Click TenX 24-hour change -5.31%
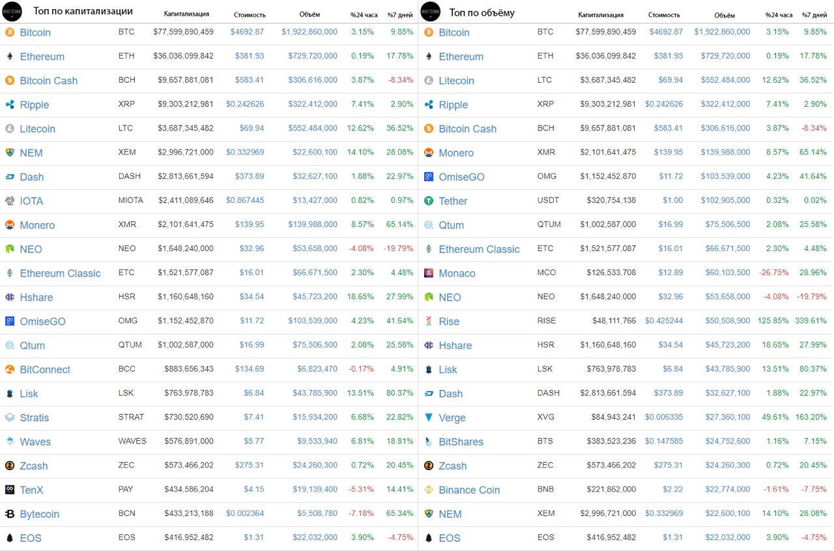The height and width of the screenshot is (551, 834). pyautogui.click(x=362, y=490)
